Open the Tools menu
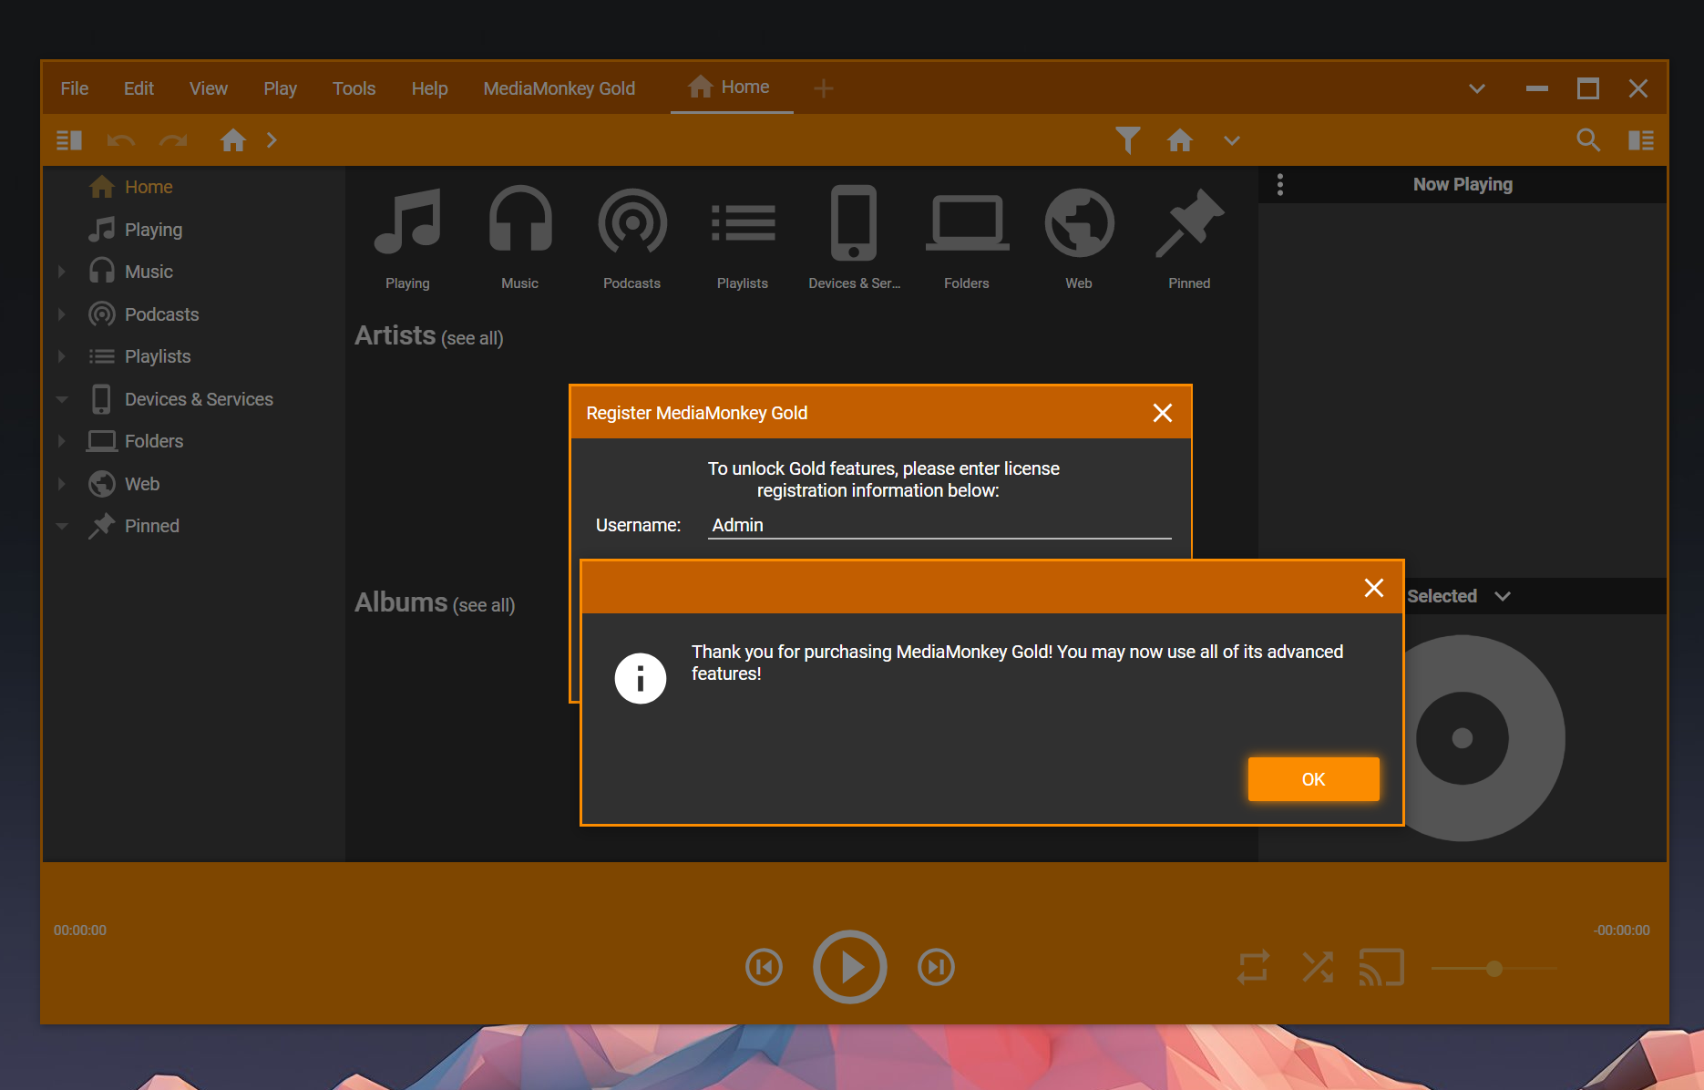Viewport: 1704px width, 1090px height. point(354,88)
